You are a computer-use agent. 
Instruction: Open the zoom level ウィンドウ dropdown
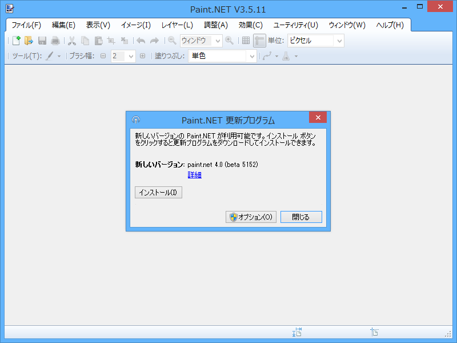click(218, 41)
